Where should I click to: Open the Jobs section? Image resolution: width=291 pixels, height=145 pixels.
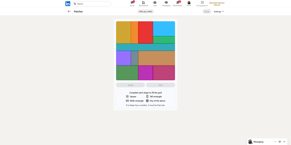[x=155, y=3]
